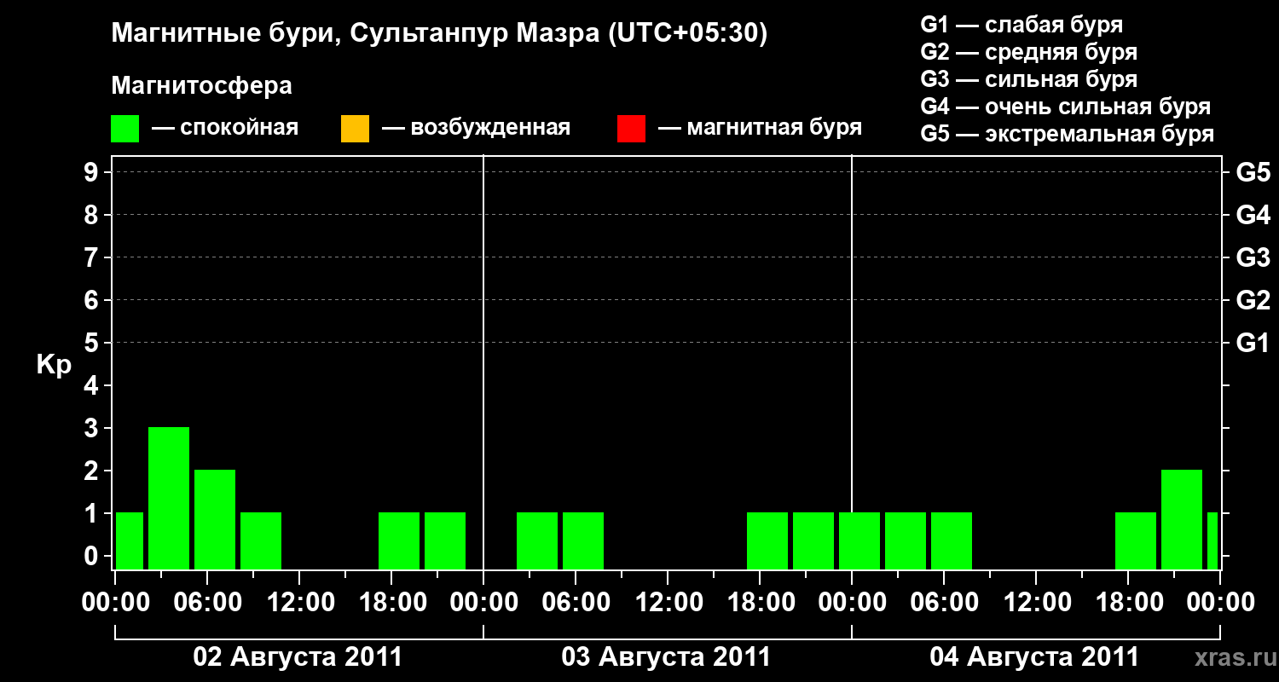Select the Kp 3 bar on 02 August
Viewport: 1279px width, 682px height.
169,498
